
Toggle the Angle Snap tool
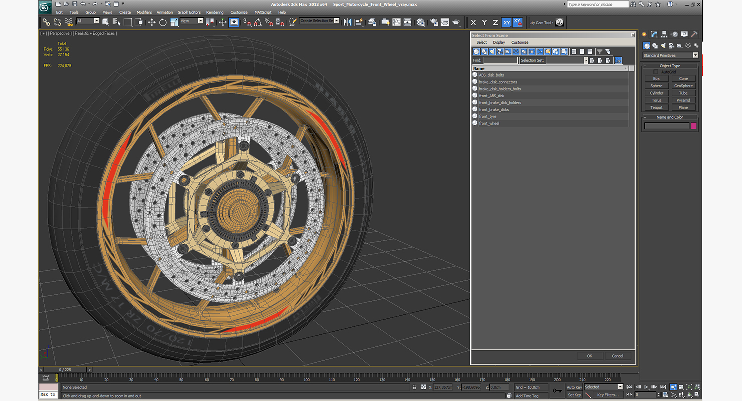[257, 22]
